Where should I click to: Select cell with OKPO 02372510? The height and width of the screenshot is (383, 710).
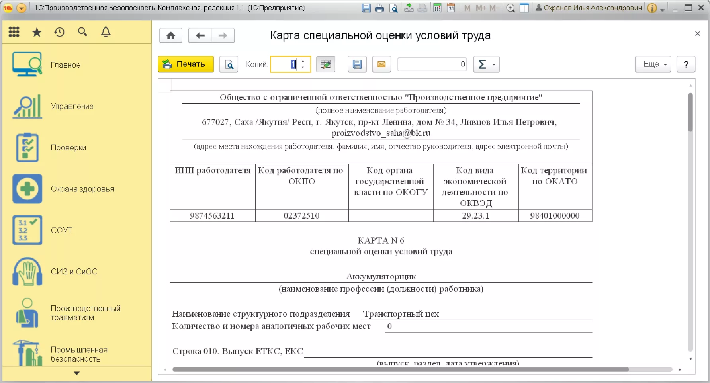[x=301, y=216]
